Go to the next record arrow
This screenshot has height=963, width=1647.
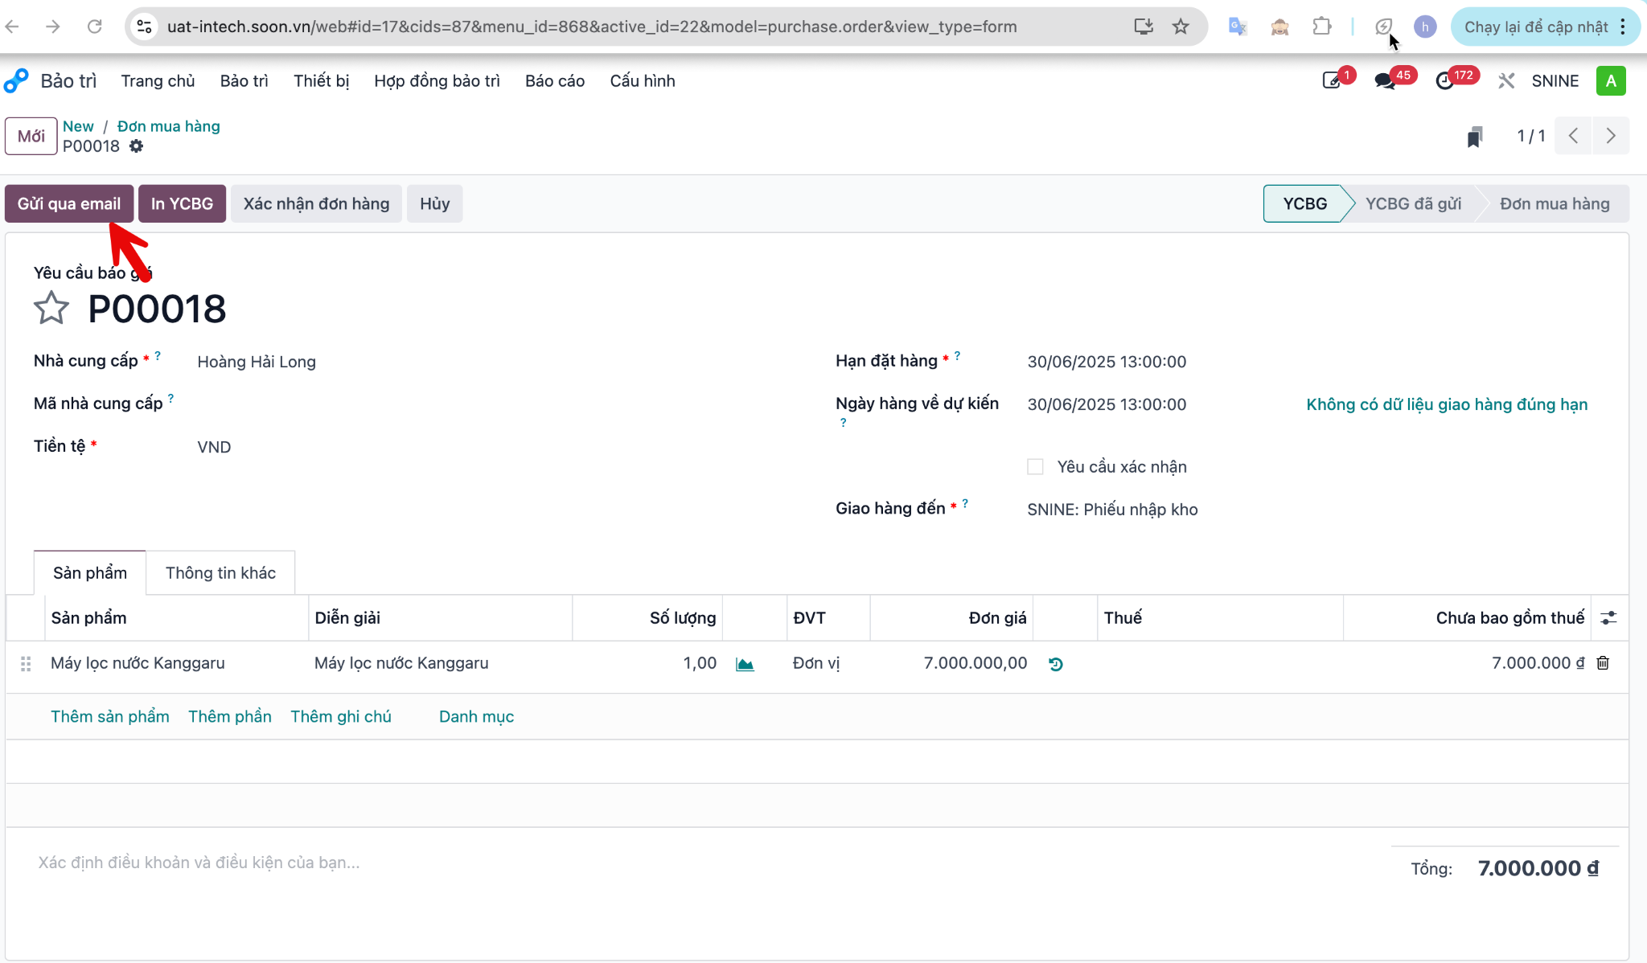pyautogui.click(x=1611, y=136)
